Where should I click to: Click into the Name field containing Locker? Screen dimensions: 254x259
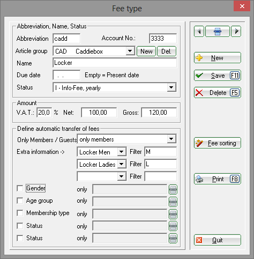click(115, 63)
